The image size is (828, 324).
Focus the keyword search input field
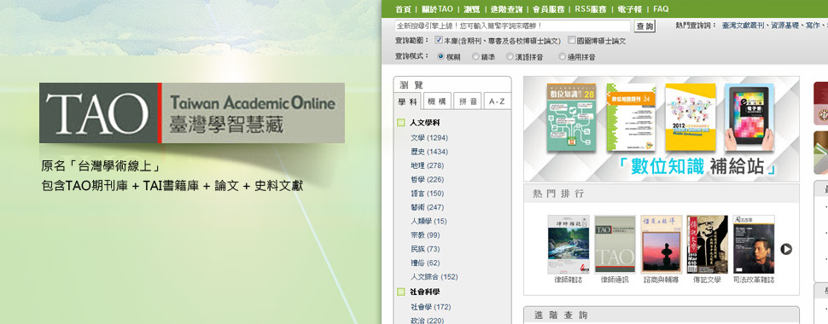(513, 26)
